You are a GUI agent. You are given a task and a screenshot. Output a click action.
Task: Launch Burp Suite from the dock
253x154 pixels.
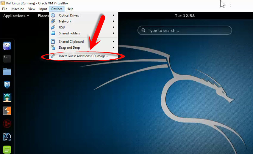(x=7, y=111)
